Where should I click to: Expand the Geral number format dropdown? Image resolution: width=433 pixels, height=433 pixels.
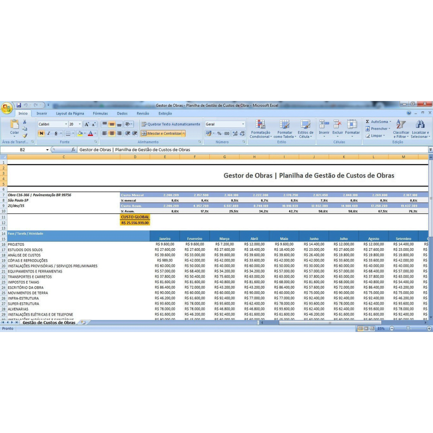pos(243,124)
